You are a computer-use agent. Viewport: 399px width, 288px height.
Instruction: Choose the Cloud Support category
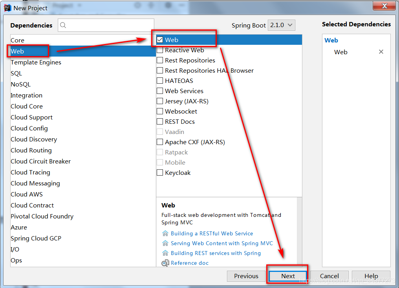83,117
